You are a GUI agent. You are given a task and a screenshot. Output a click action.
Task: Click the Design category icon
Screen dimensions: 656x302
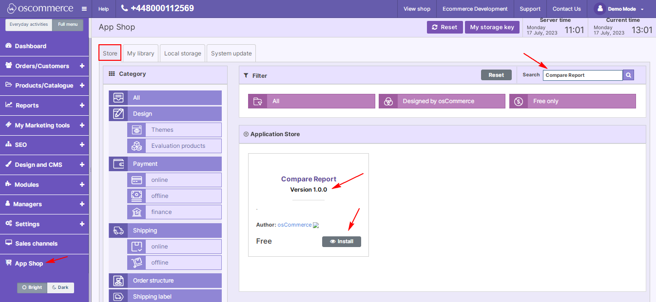coord(118,114)
